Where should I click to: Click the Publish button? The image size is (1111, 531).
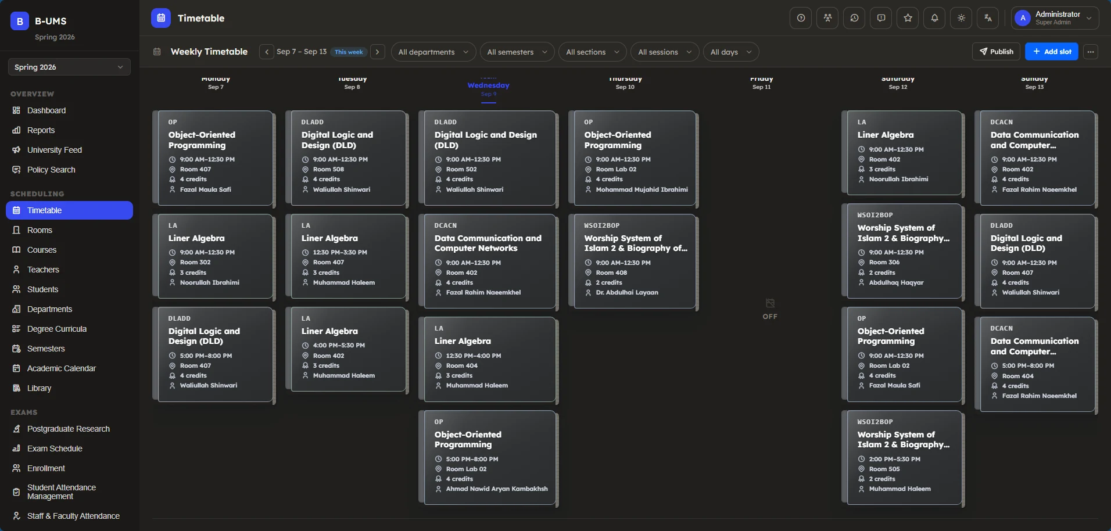click(x=997, y=52)
